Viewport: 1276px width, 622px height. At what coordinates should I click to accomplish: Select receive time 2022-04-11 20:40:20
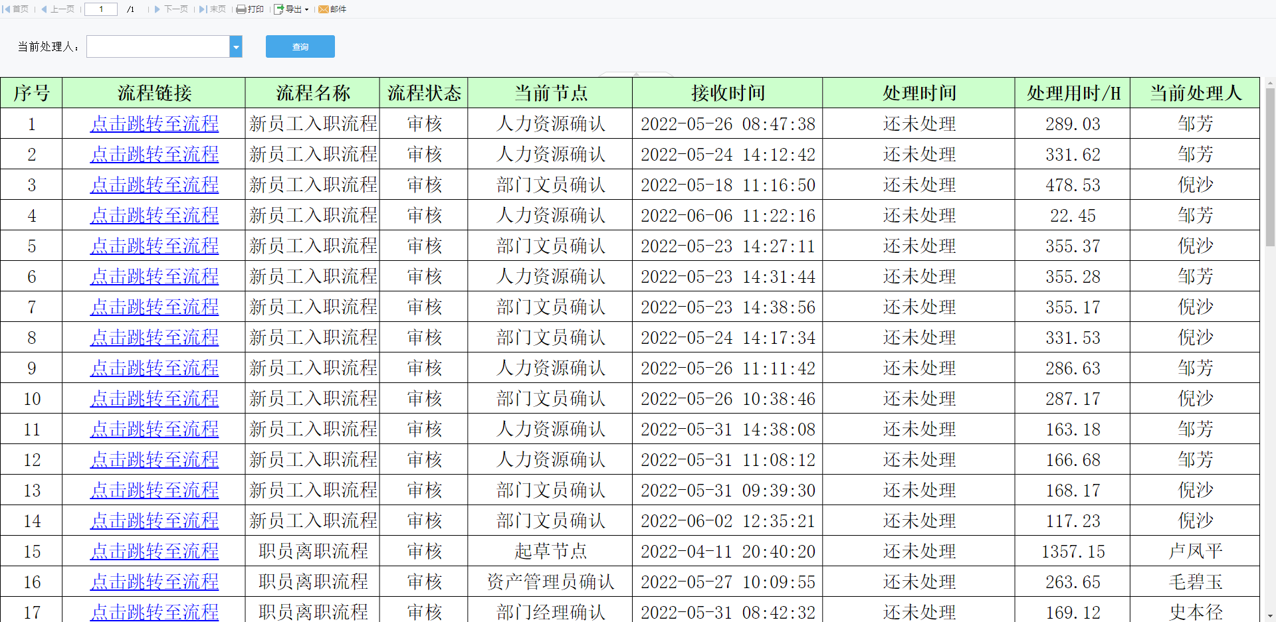[728, 552]
